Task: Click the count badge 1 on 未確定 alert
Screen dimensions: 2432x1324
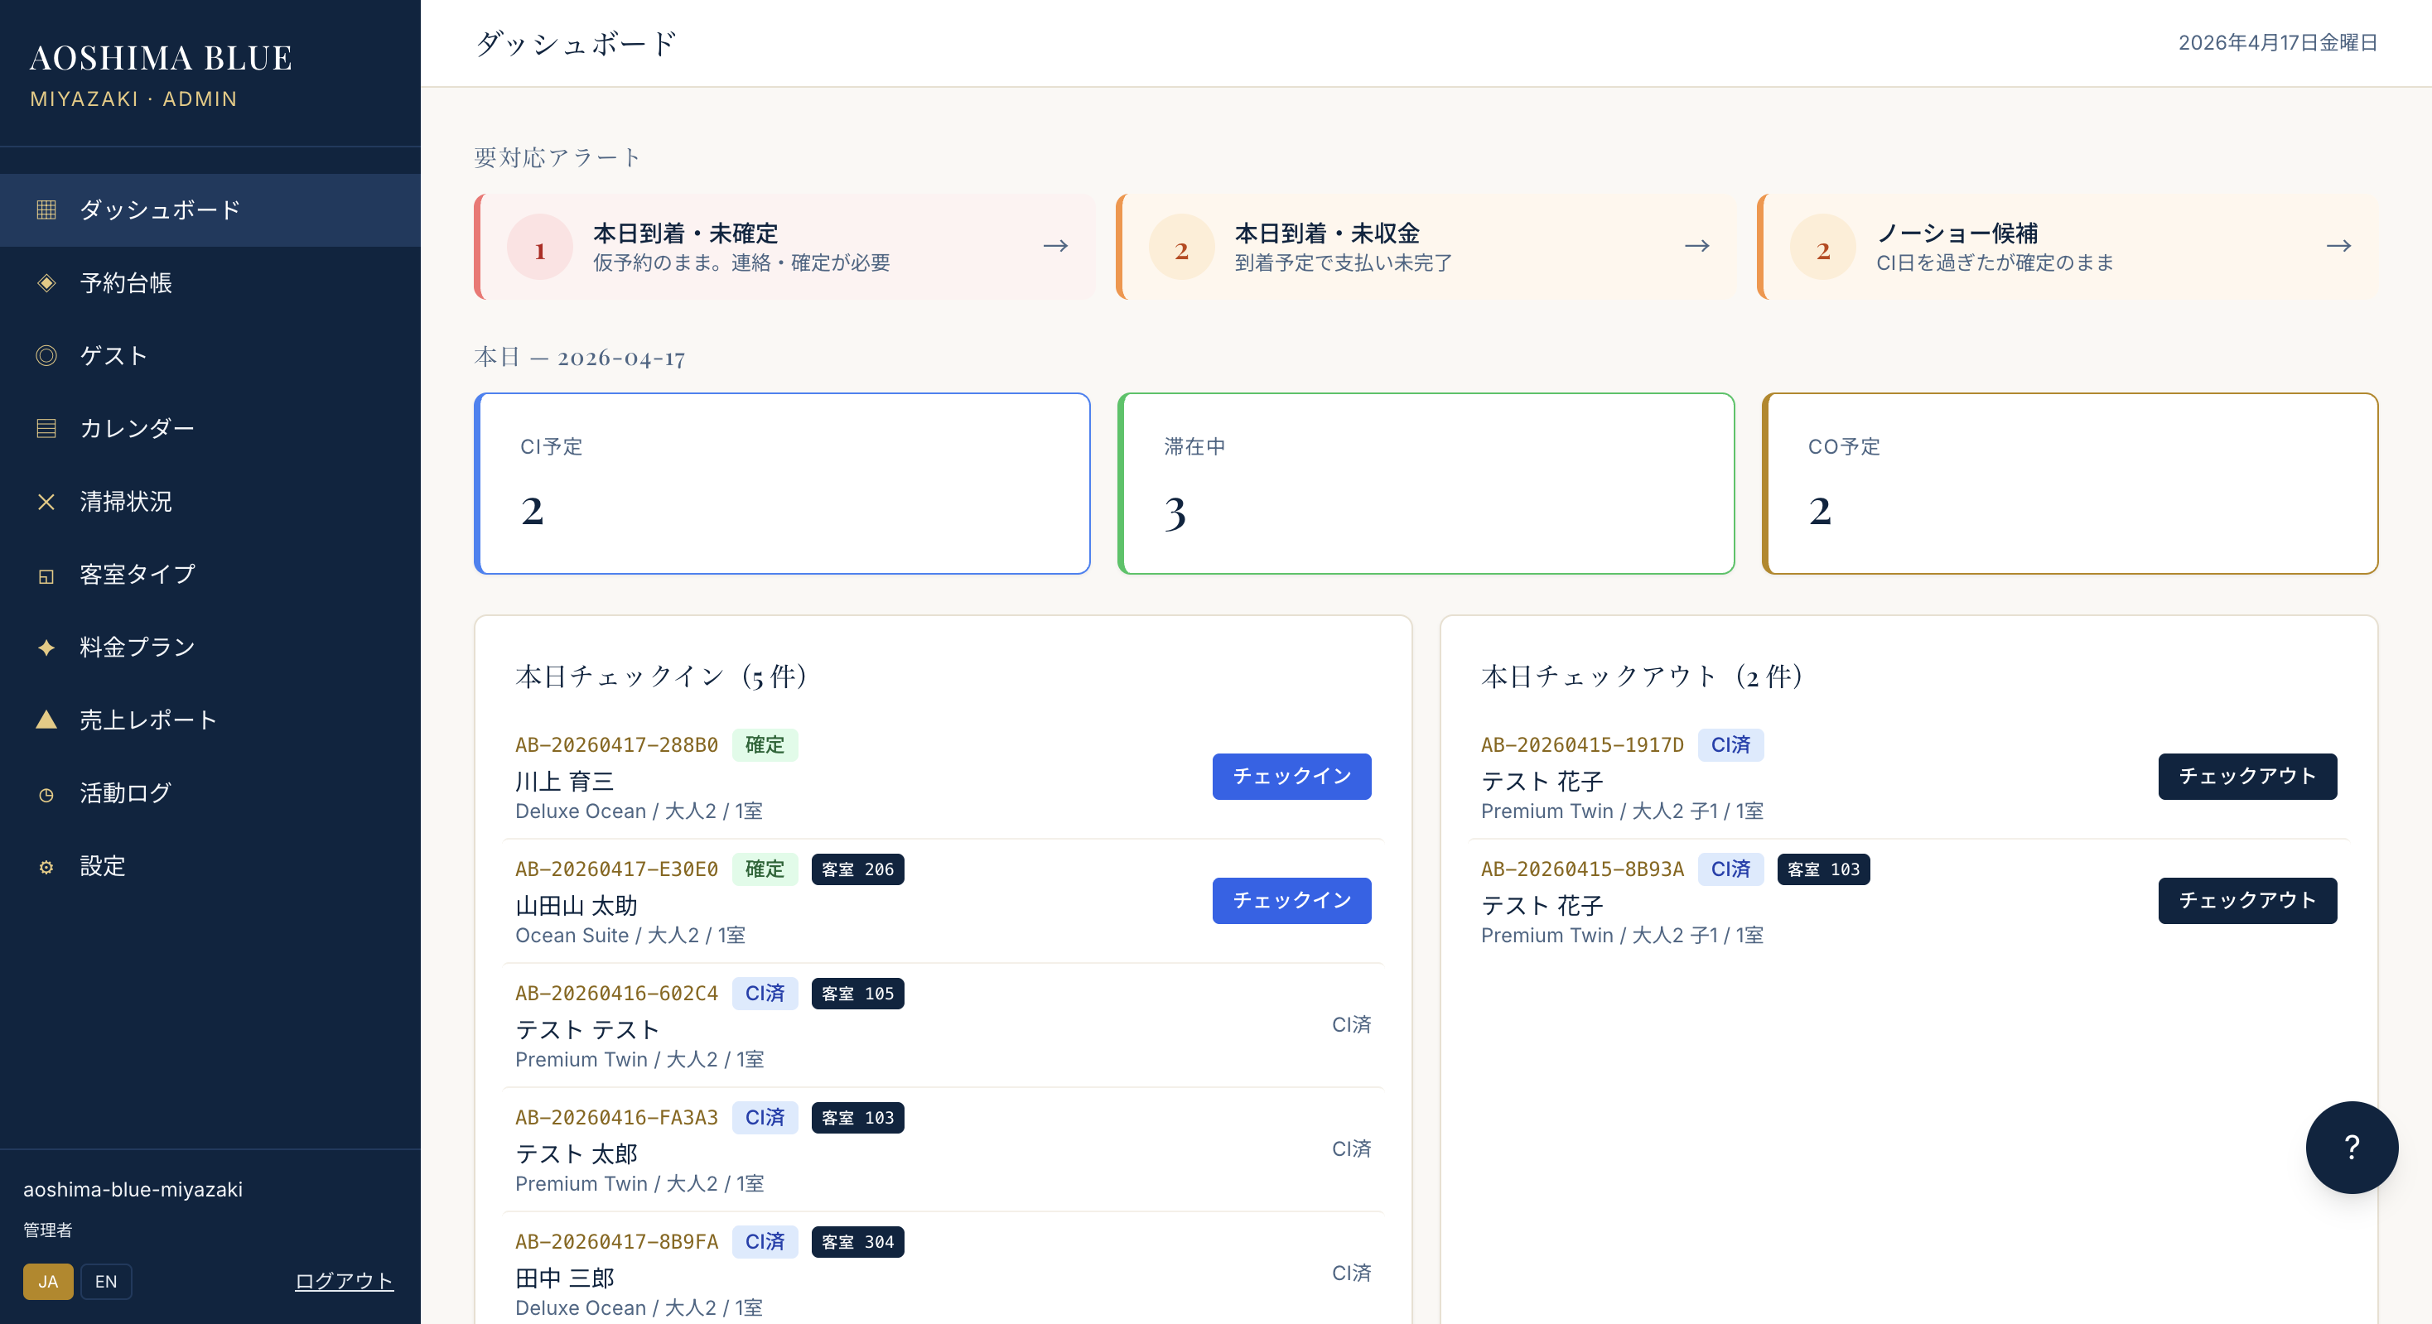Action: click(540, 248)
